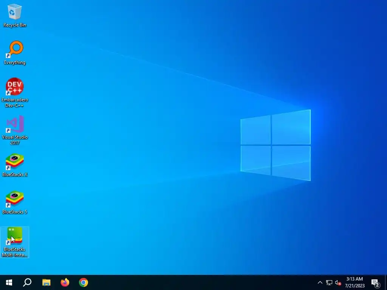Screen dimensions: 387x290
Task: Select the Everything search shortcut
Action: click(x=15, y=53)
